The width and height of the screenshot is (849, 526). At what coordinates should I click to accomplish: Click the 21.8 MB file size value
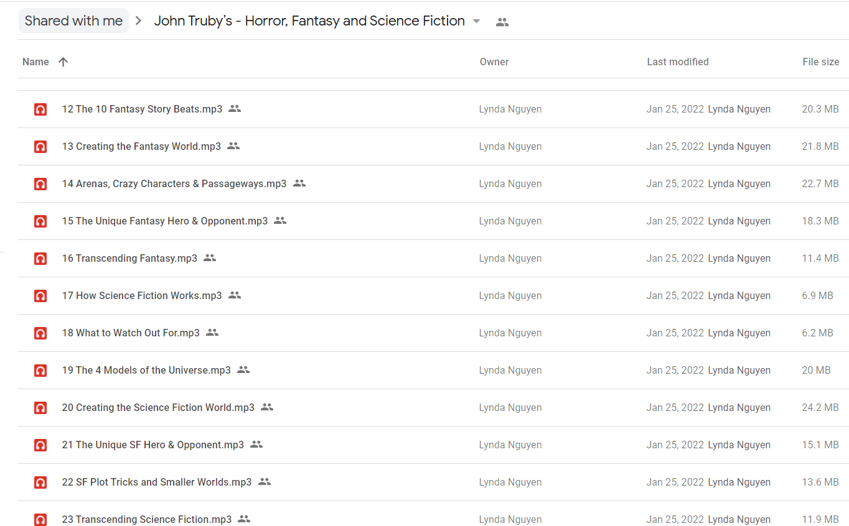(820, 146)
